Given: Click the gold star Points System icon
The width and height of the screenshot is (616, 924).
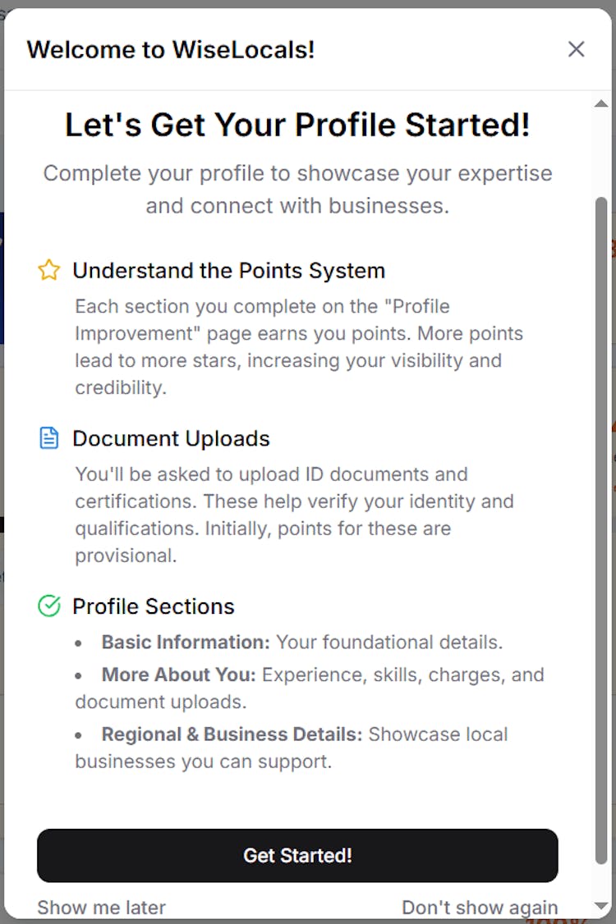Looking at the screenshot, I should (x=49, y=270).
